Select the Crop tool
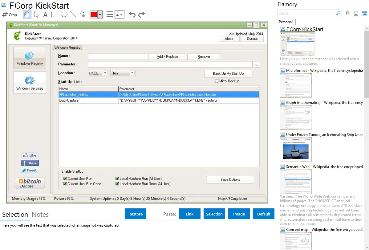 [x=10, y=14]
